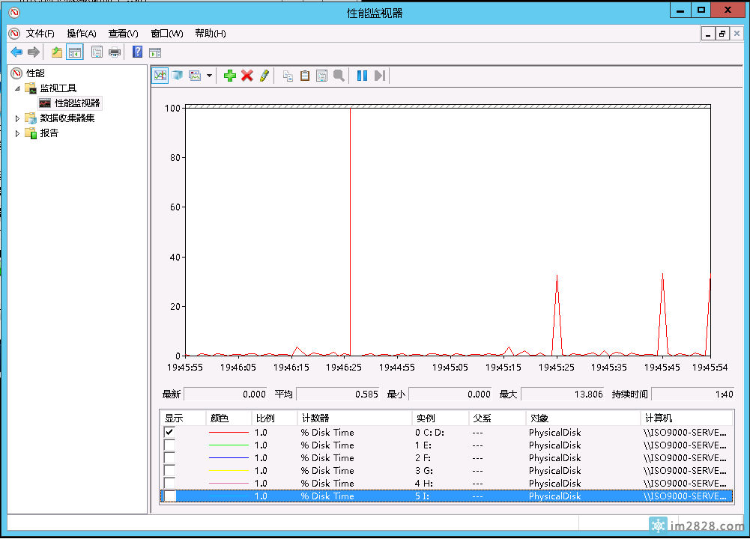The height and width of the screenshot is (539, 750).
Task: Collapse the 监视工具 tree node
Action: [x=18, y=88]
